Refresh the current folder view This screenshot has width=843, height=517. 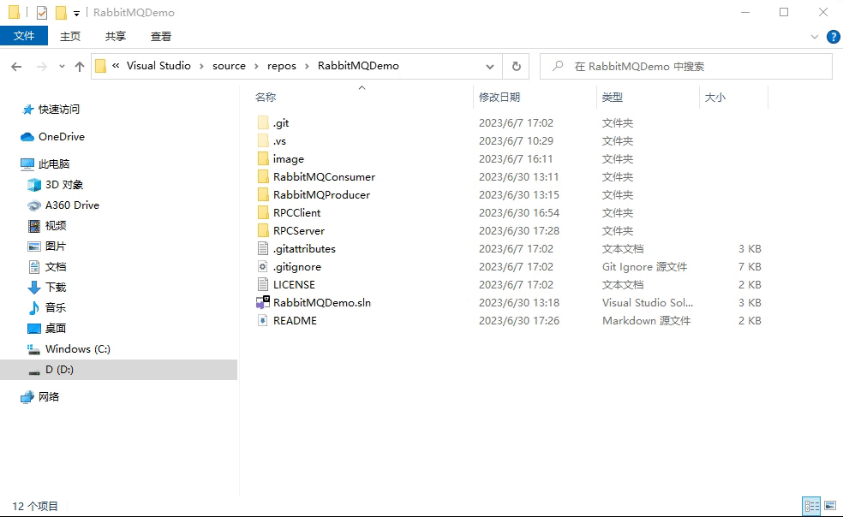(516, 66)
